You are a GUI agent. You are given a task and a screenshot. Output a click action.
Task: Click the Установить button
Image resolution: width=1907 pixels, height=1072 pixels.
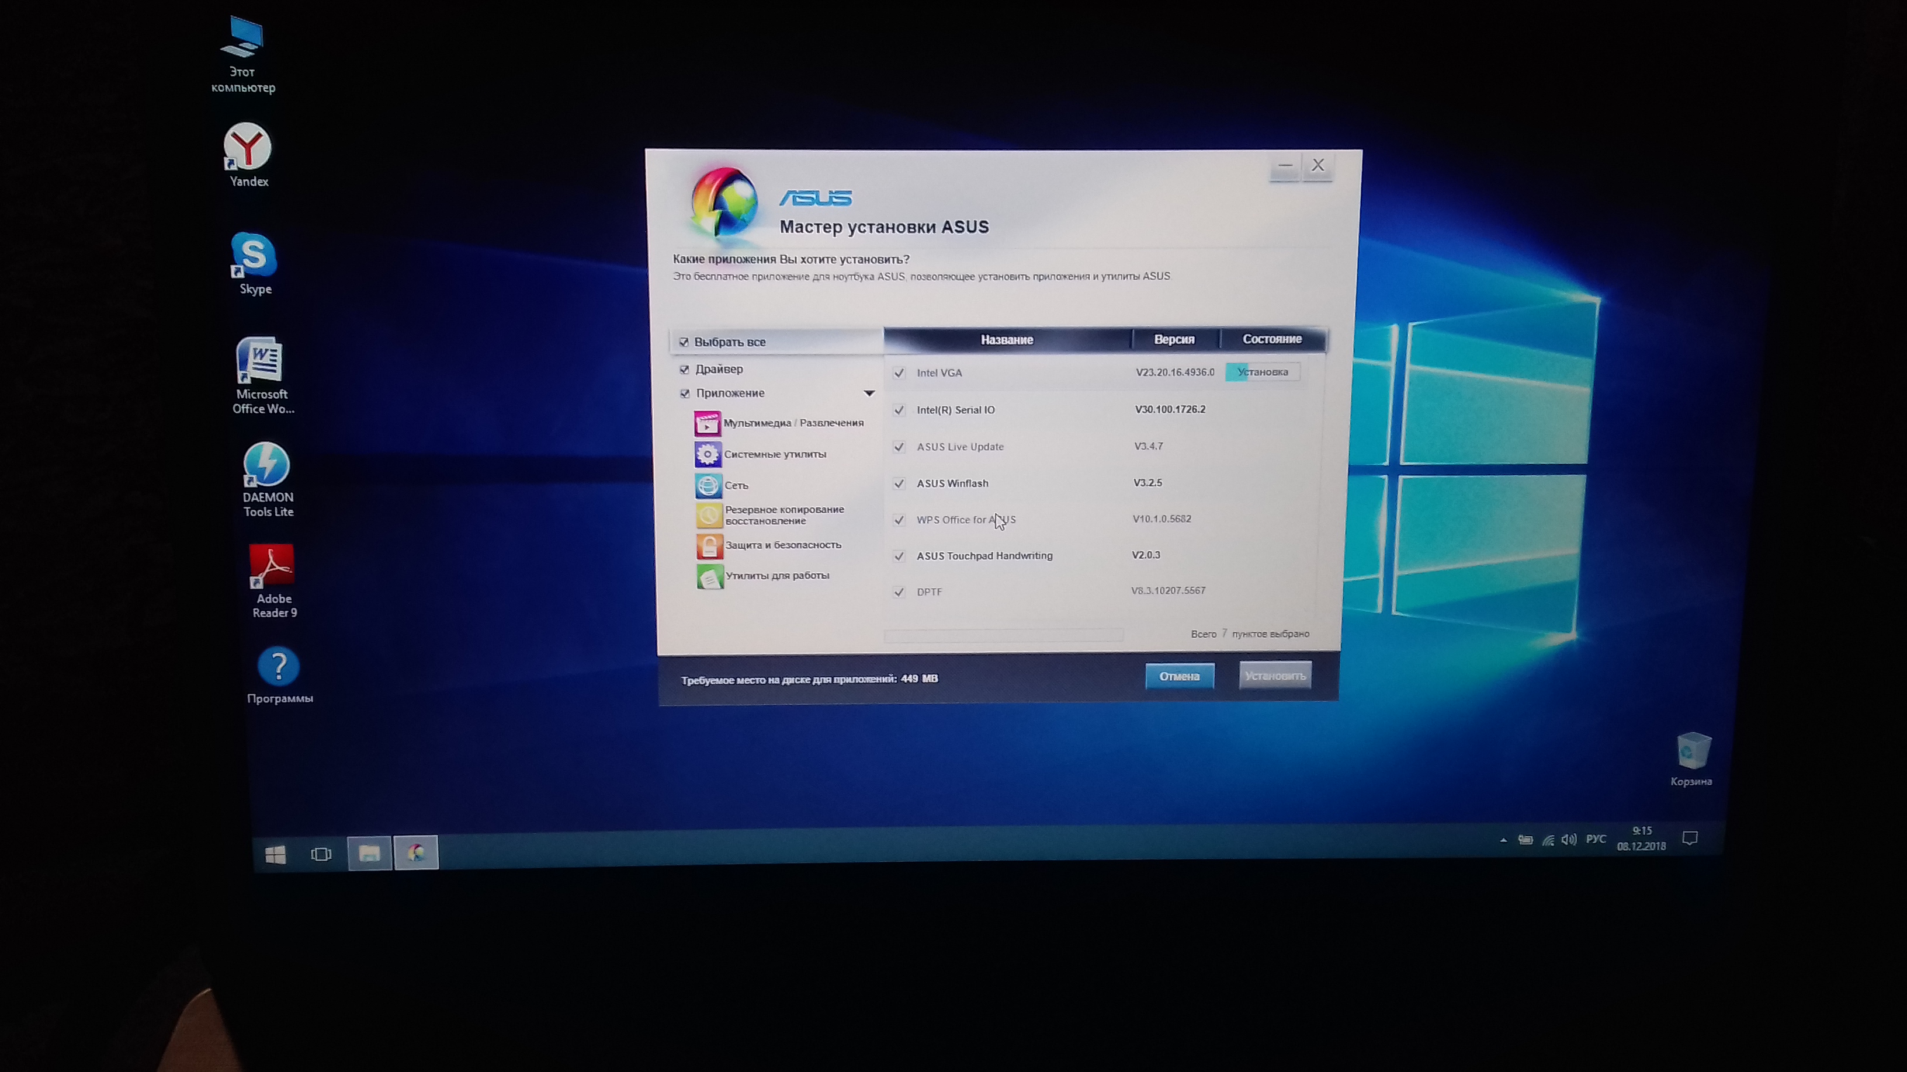pyautogui.click(x=1275, y=676)
